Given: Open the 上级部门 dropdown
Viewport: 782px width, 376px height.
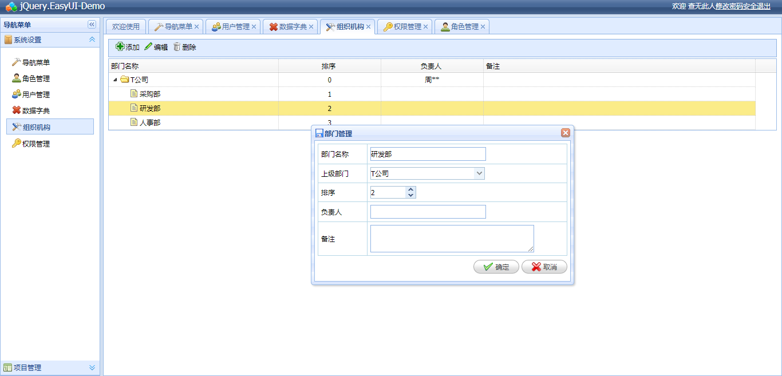Looking at the screenshot, I should click(x=480, y=173).
